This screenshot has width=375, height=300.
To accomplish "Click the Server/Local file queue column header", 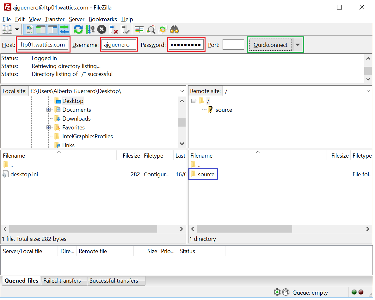I will pos(29,251).
